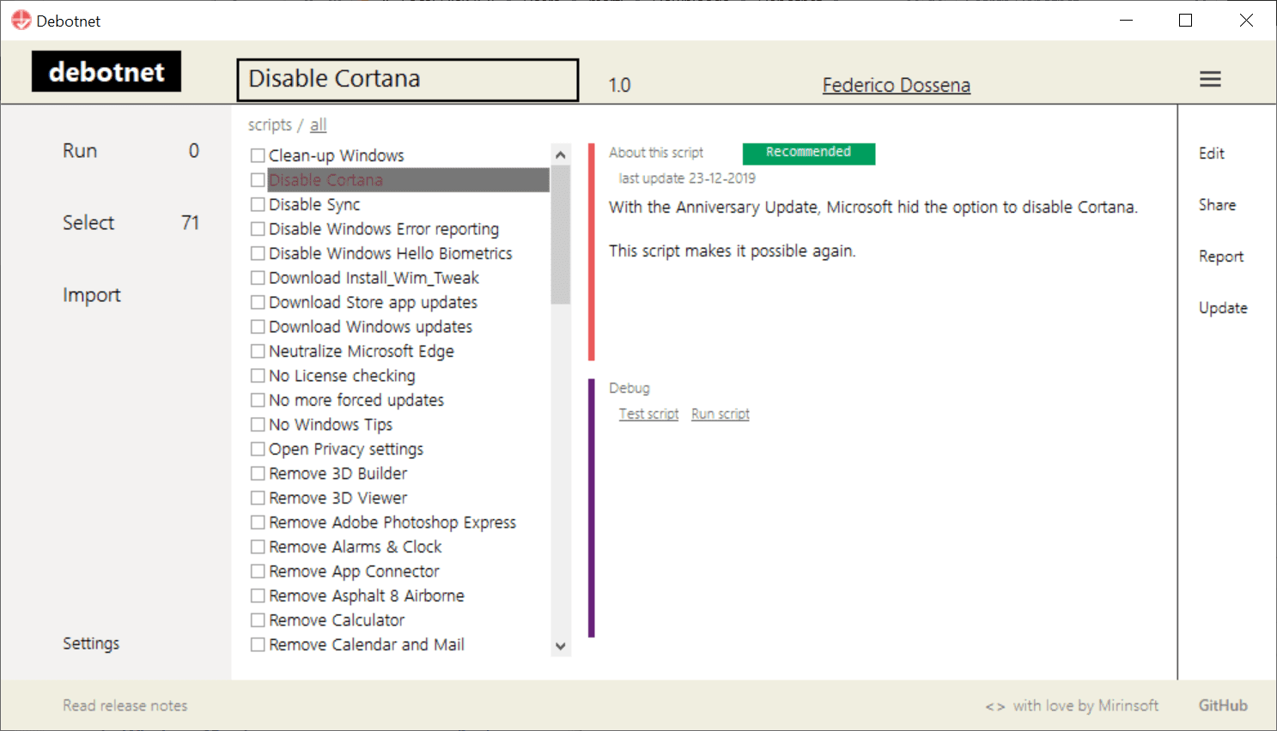Click the Run script link
This screenshot has width=1277, height=731.
(x=721, y=414)
